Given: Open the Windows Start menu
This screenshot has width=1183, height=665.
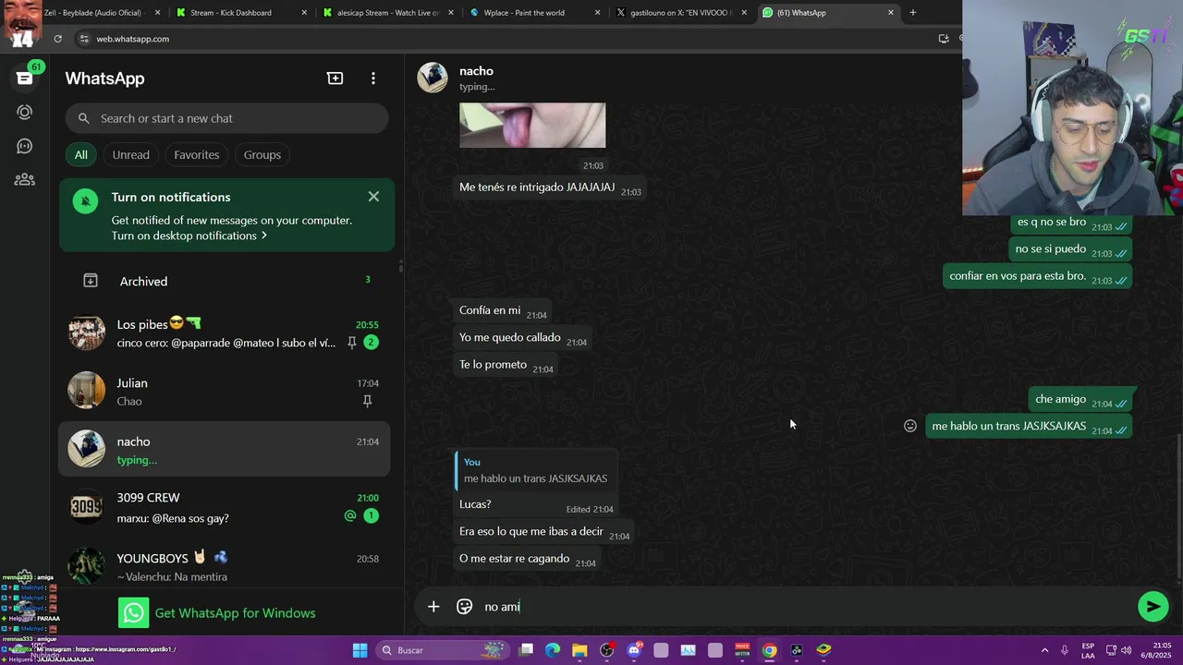Looking at the screenshot, I should coord(360,650).
